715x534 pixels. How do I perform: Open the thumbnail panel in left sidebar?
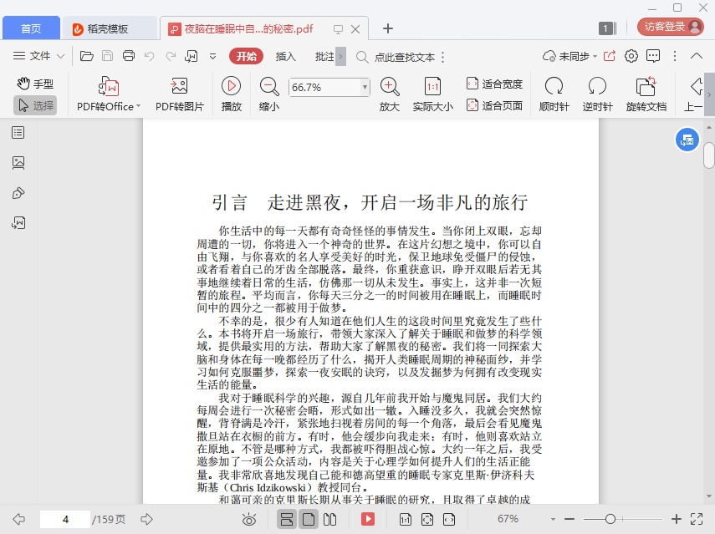tap(18, 162)
